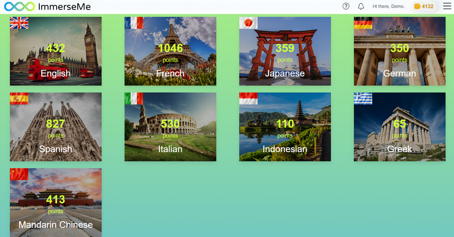Click the Greek flag icon
The width and height of the screenshot is (454, 237).
[x=363, y=98]
